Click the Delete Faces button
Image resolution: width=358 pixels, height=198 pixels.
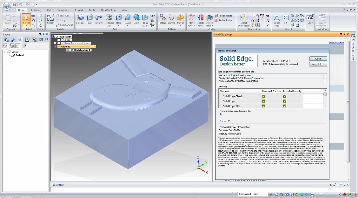(209, 21)
